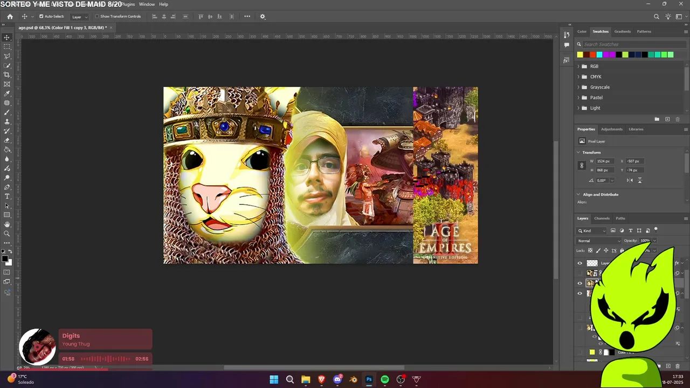Open the Auto-Select Layer dropdown

(x=80, y=17)
